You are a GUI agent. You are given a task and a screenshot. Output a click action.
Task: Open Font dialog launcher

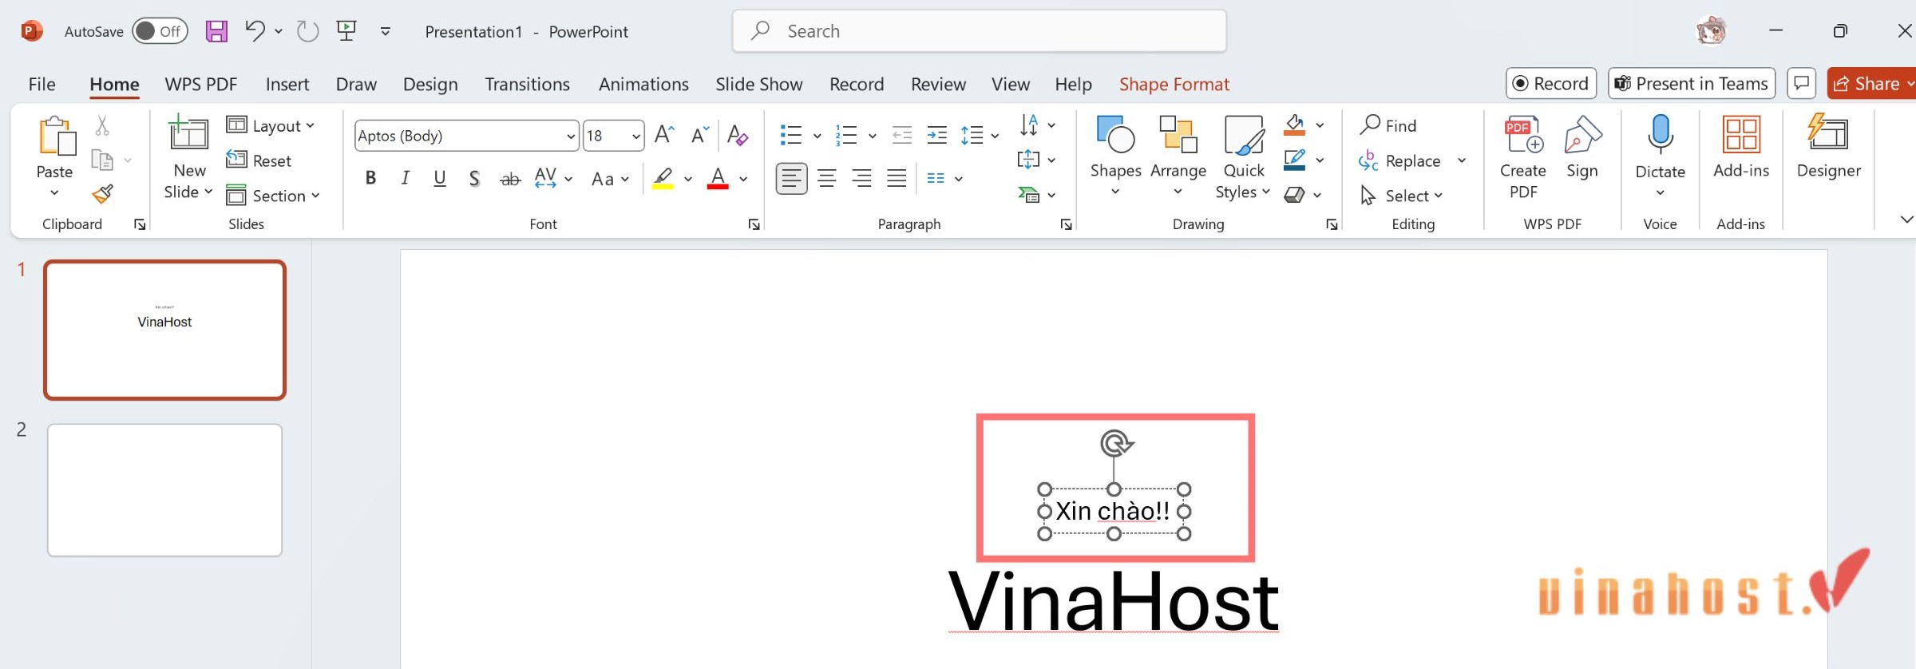click(x=754, y=224)
